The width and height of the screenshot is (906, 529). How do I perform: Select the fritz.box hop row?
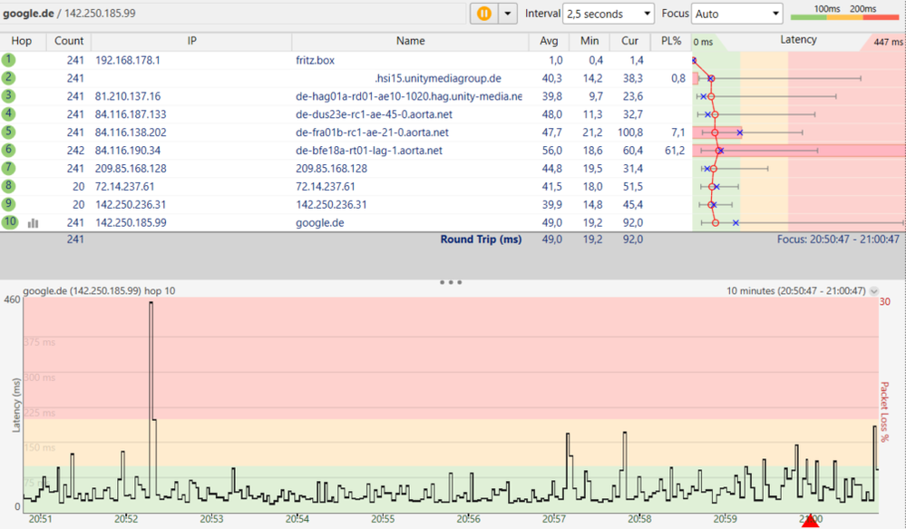click(315, 60)
